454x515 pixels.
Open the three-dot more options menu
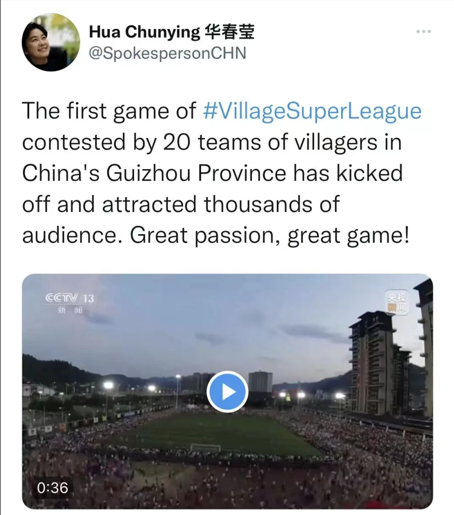(x=424, y=31)
